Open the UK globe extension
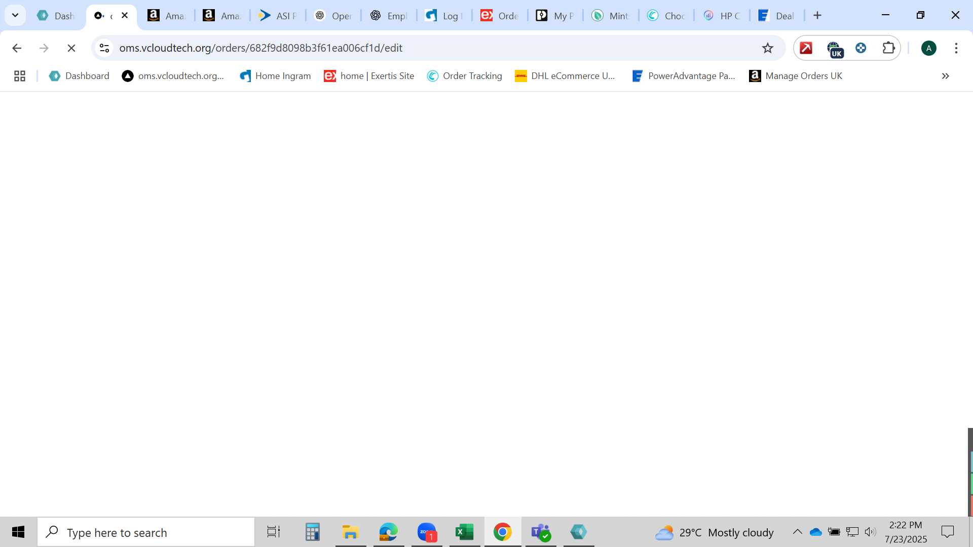This screenshot has height=547, width=973. pyautogui.click(x=835, y=49)
